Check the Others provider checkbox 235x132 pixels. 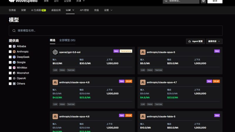coord(10,84)
